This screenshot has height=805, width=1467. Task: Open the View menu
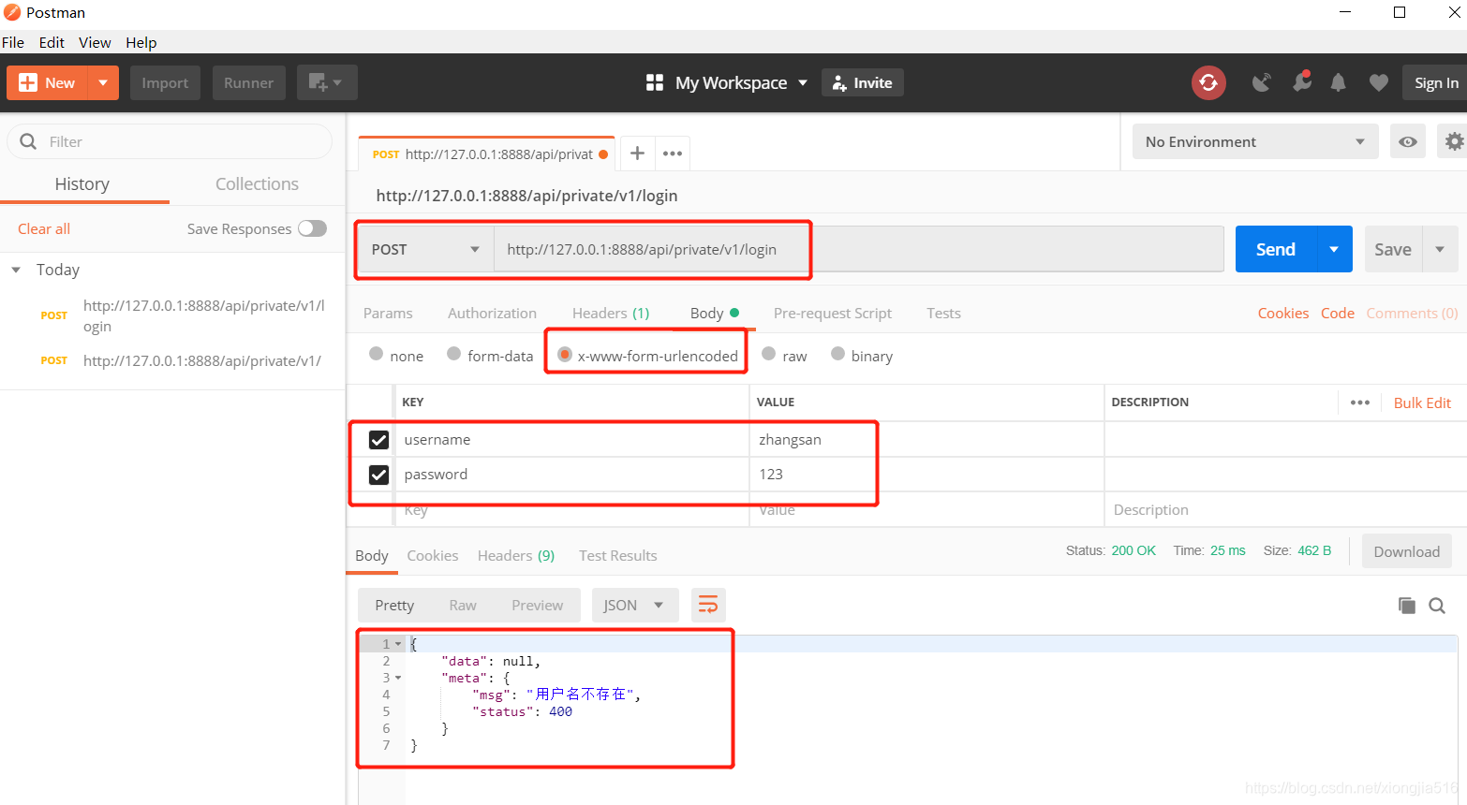pos(95,42)
